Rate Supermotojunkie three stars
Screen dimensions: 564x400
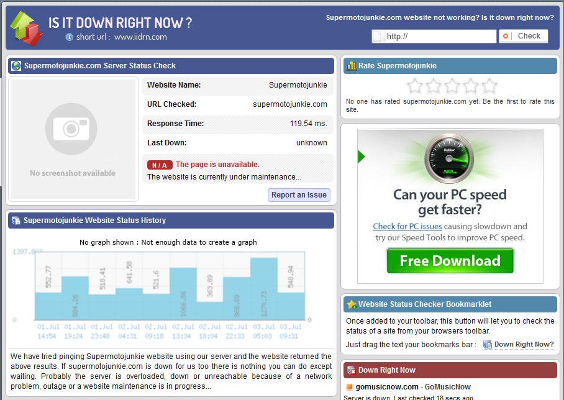(452, 86)
